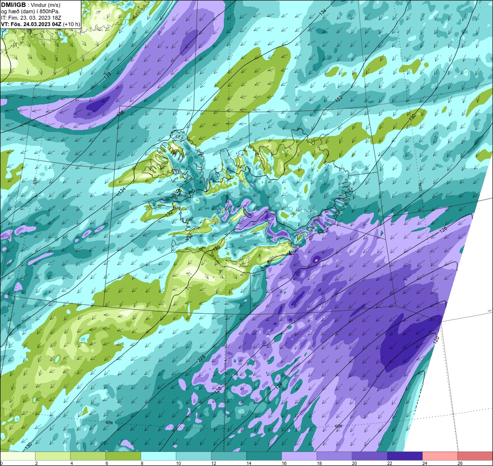Viewport: 493px width, 466px height.
Task: Click the small pink wind-maximum spot southeast of Iceland
Action: point(317,260)
